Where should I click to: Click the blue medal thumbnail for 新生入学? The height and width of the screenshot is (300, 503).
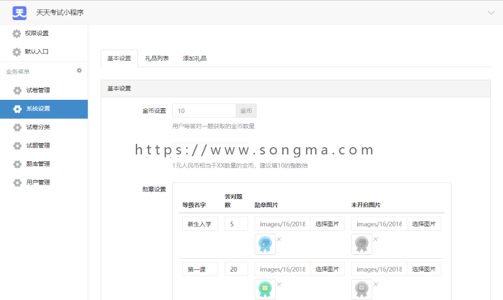[265, 244]
